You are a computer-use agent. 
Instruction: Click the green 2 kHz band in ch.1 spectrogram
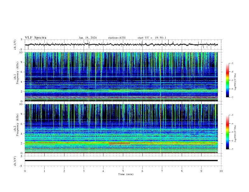click(x=121, y=90)
